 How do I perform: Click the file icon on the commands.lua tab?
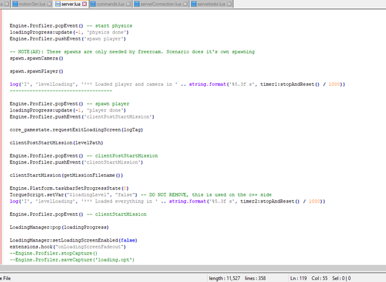tap(93, 4)
